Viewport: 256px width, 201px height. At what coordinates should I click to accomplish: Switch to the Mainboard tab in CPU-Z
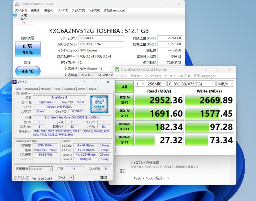click(x=31, y=89)
